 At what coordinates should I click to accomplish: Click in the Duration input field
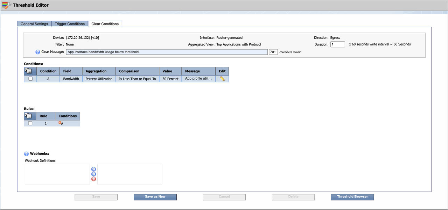(337, 44)
